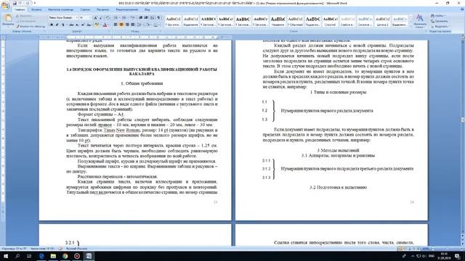Toggle Italic formatting
This screenshot has width=465, height=261.
57,25
